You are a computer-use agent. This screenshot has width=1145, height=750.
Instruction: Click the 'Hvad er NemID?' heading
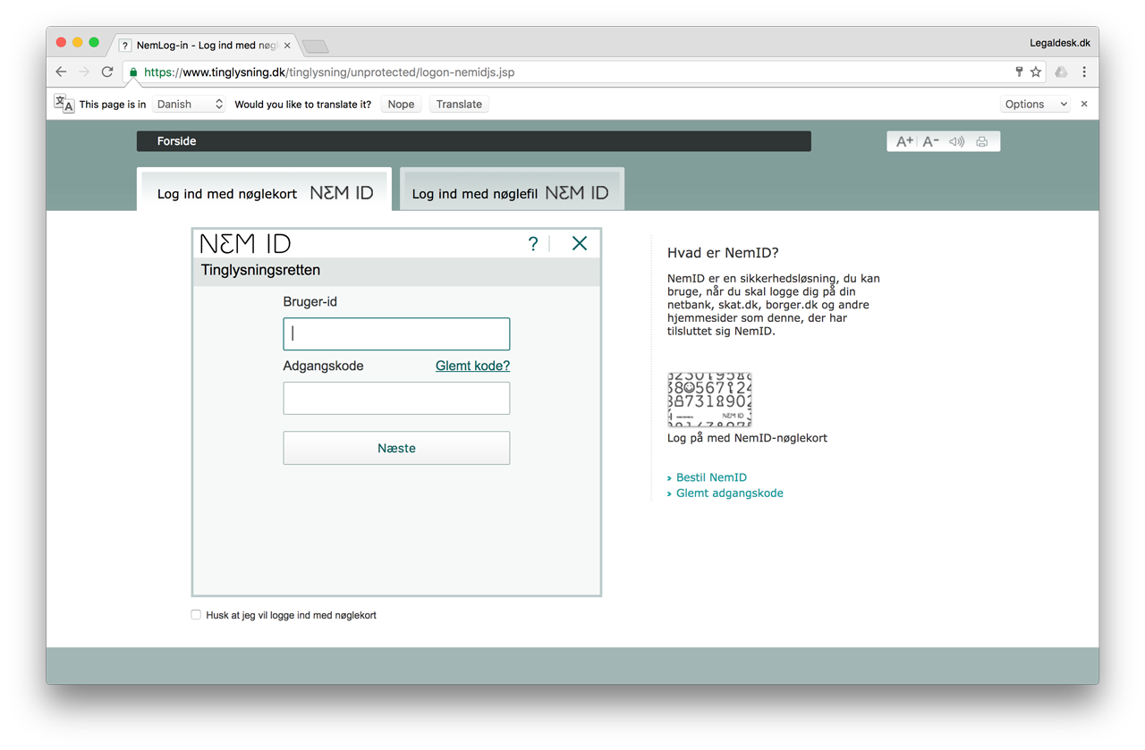[723, 253]
